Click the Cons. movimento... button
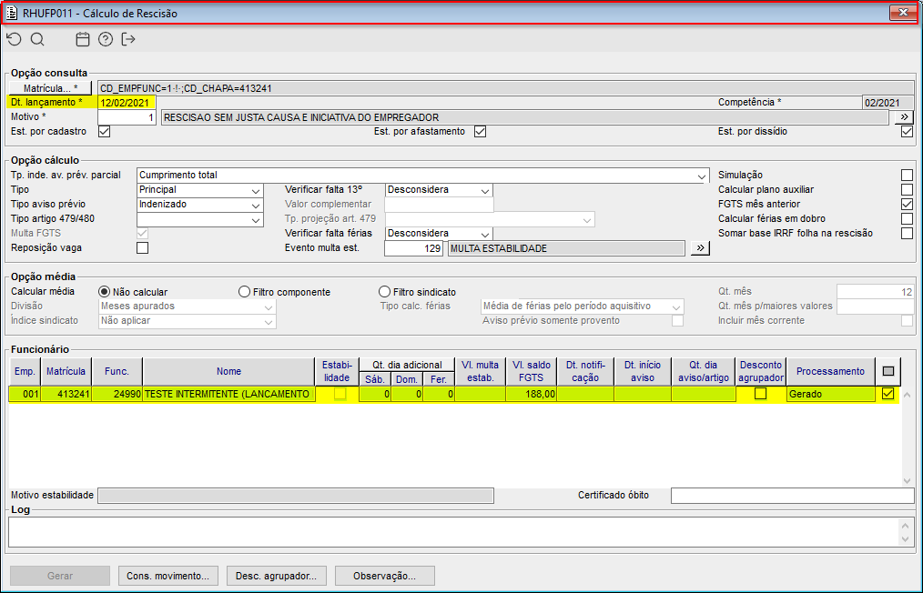This screenshot has width=923, height=593. 167,576
